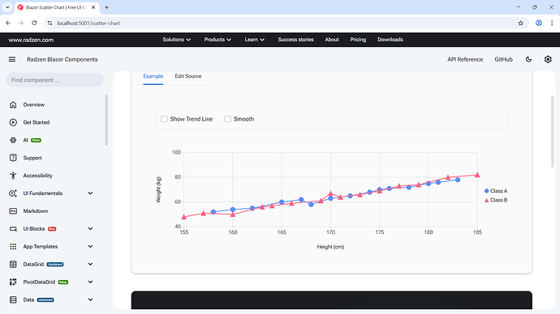The image size is (560, 314).
Task: Click the UI Blocks icon
Action: click(13, 229)
